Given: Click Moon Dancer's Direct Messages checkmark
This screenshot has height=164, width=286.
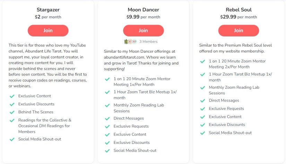Looking at the screenshot, I should [107, 119].
